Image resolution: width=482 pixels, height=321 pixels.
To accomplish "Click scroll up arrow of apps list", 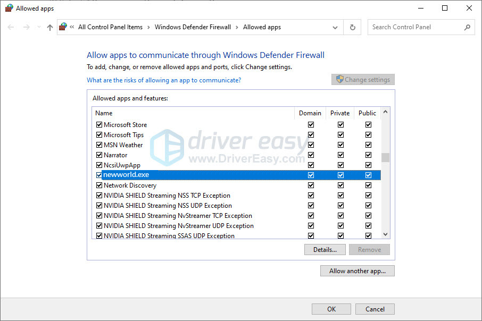I will (386, 112).
